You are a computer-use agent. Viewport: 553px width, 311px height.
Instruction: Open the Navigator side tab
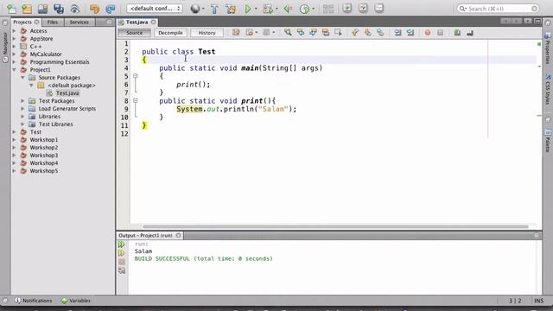point(5,43)
